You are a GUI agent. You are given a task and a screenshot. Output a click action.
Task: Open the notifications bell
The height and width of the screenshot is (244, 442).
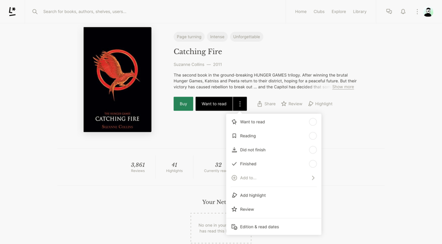tap(403, 12)
